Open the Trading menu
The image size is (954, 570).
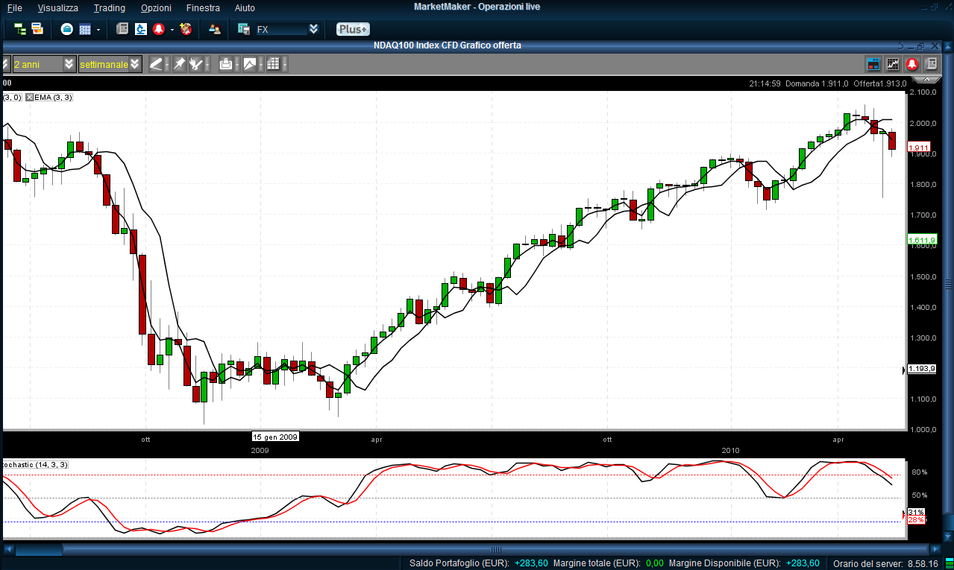(x=109, y=7)
